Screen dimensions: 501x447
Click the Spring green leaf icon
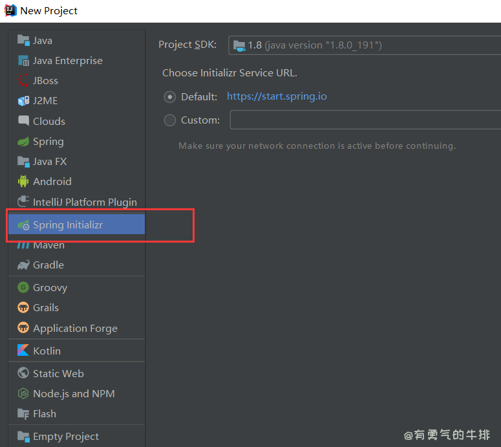coord(23,141)
